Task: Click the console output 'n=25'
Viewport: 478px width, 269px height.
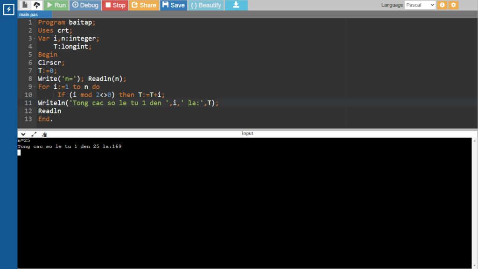Action: 24,140
